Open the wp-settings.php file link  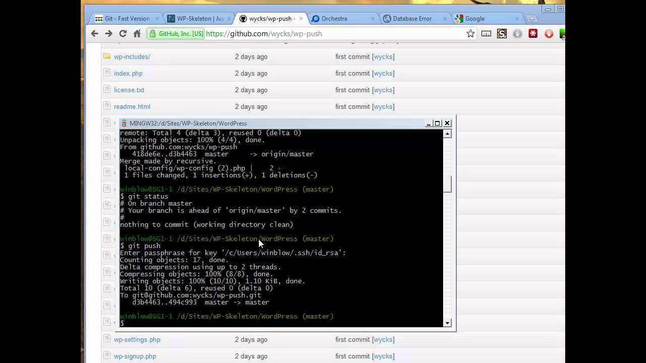pyautogui.click(x=137, y=339)
